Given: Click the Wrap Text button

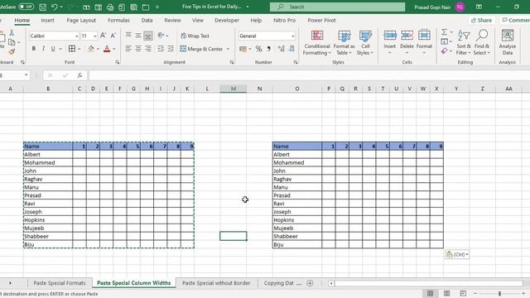Looking at the screenshot, I should tap(195, 36).
